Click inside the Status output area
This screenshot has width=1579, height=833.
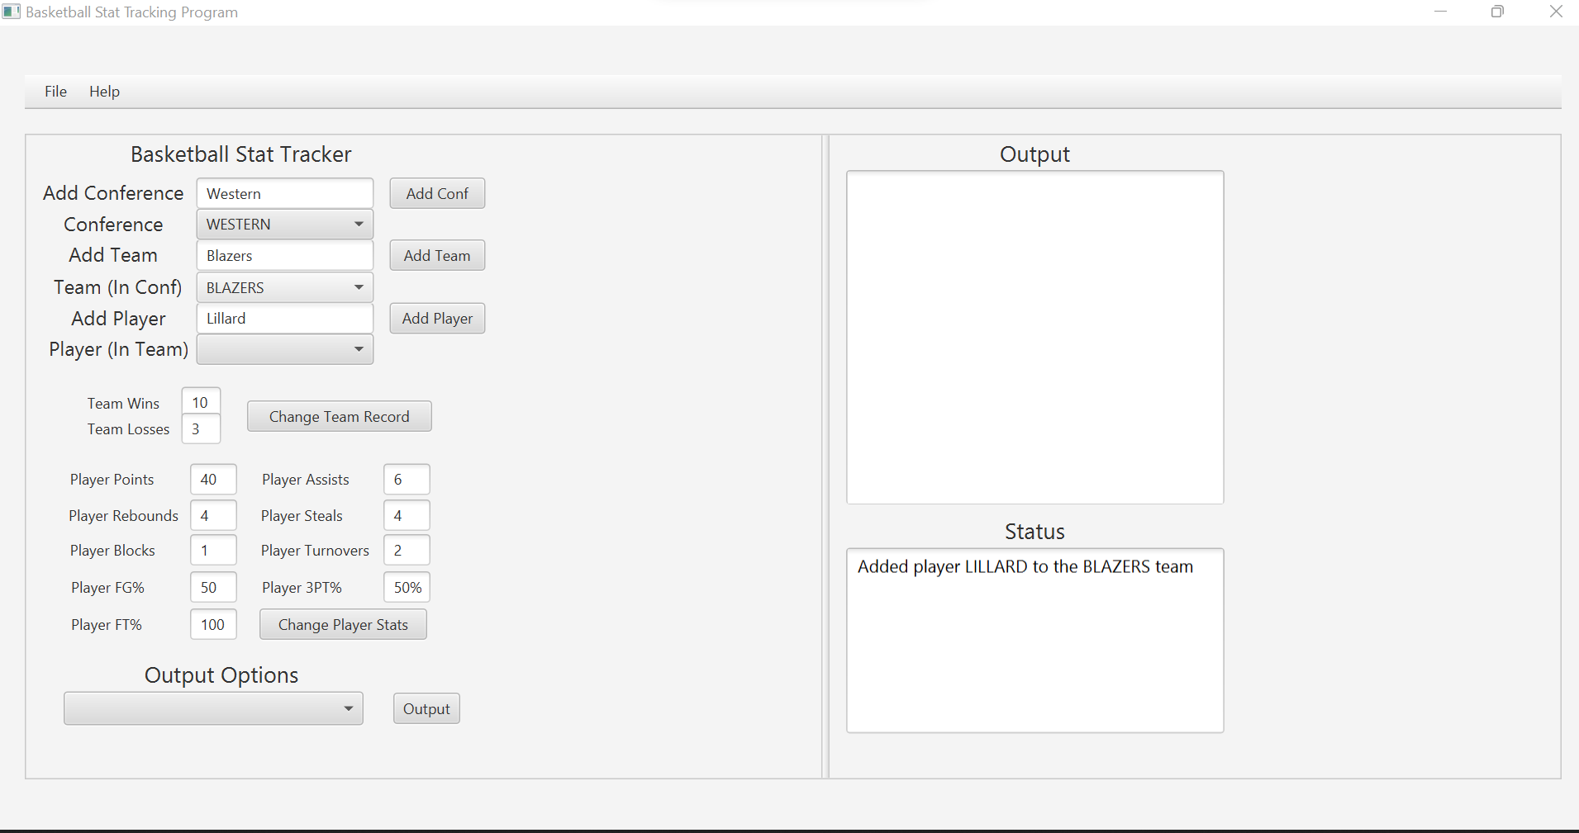pyautogui.click(x=1034, y=640)
